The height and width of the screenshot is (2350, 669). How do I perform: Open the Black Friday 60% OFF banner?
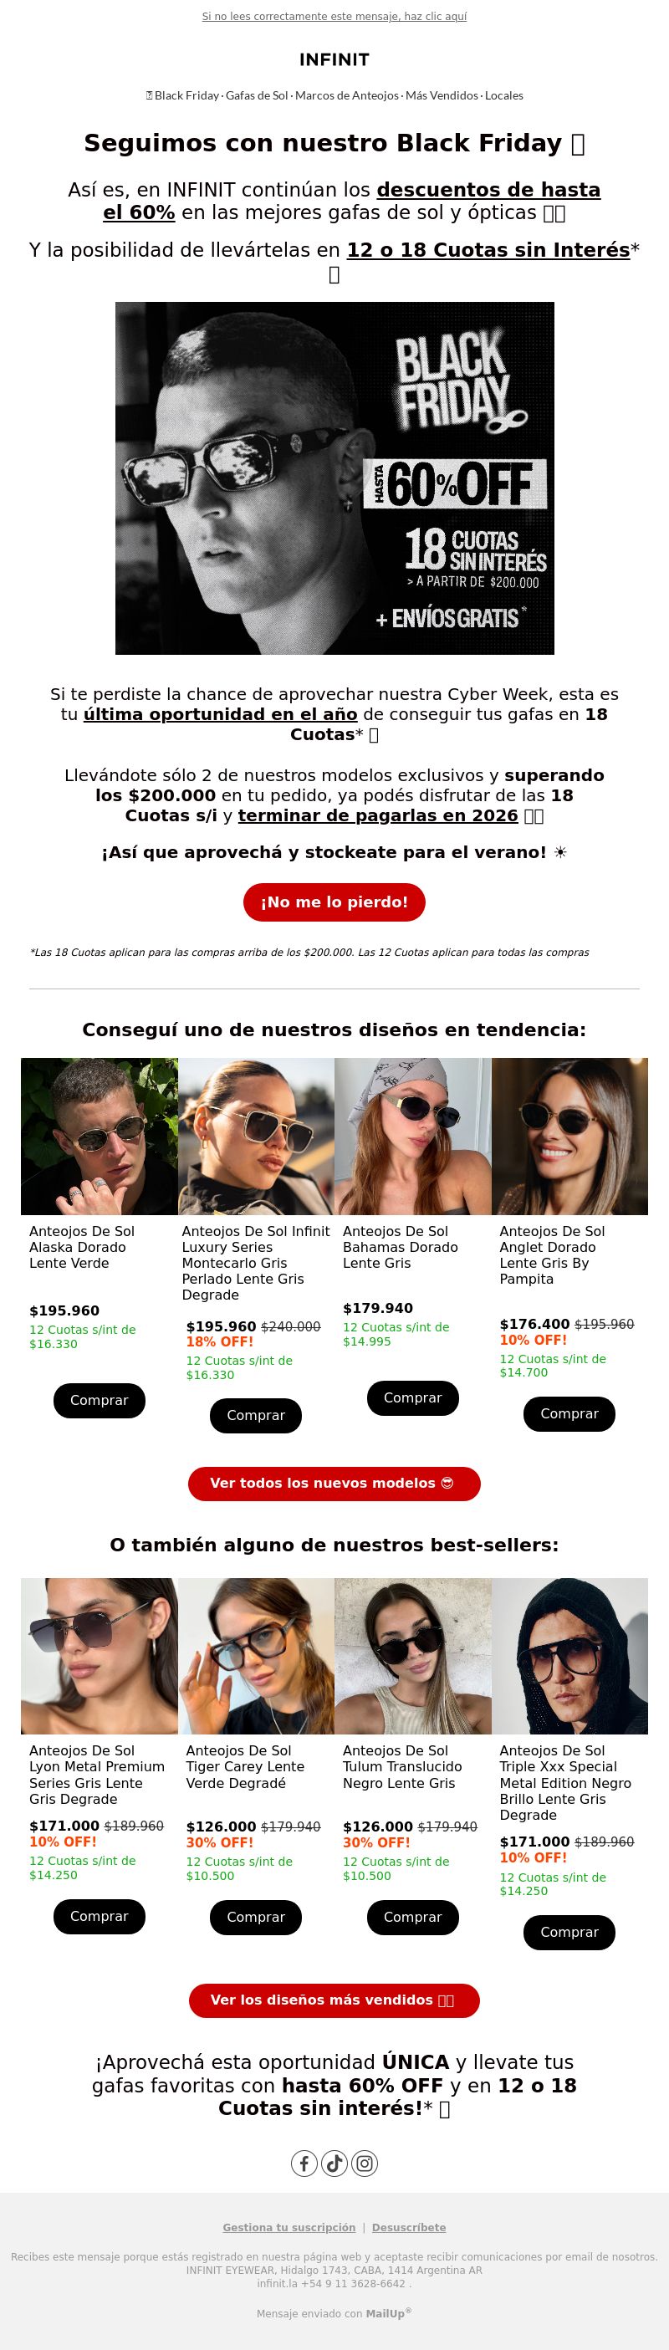coord(334,478)
